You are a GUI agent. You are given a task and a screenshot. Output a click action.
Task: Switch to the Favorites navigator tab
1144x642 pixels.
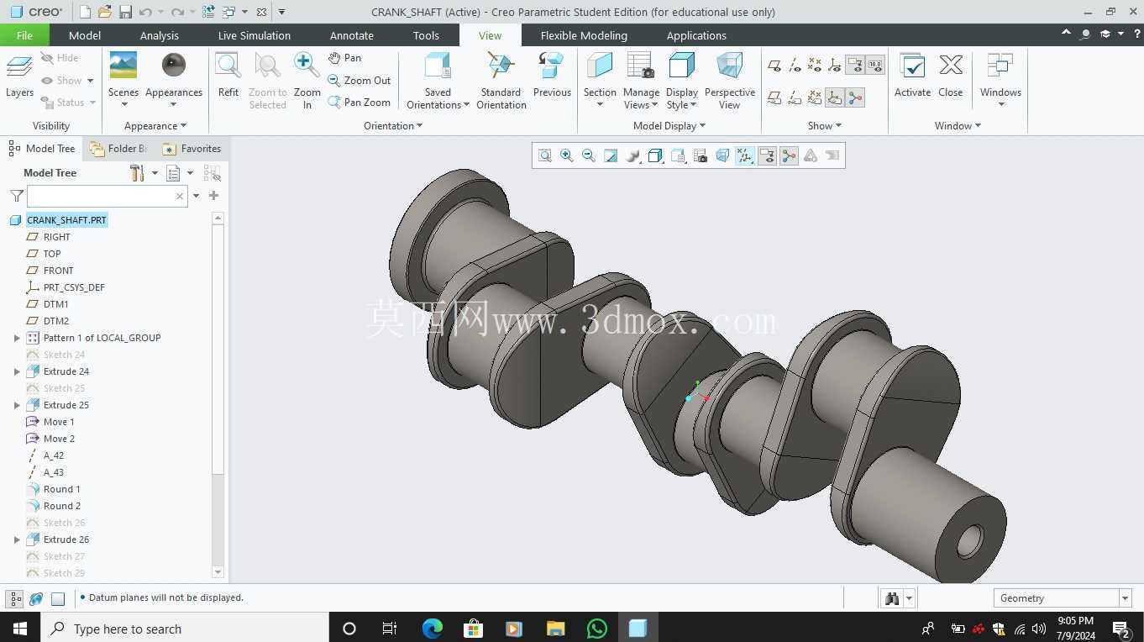pyautogui.click(x=192, y=149)
